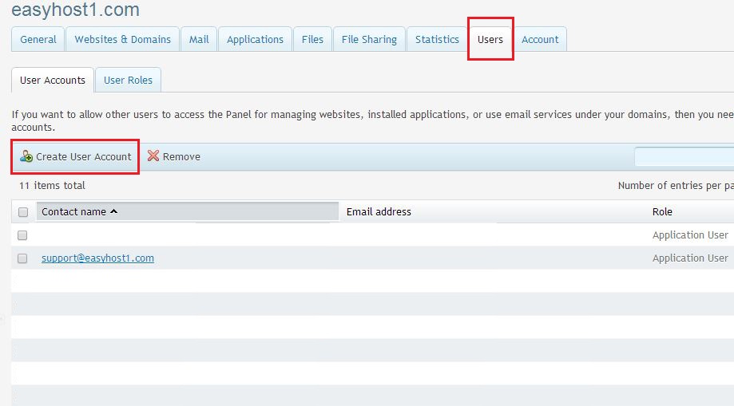Open the General tab

[x=38, y=39]
